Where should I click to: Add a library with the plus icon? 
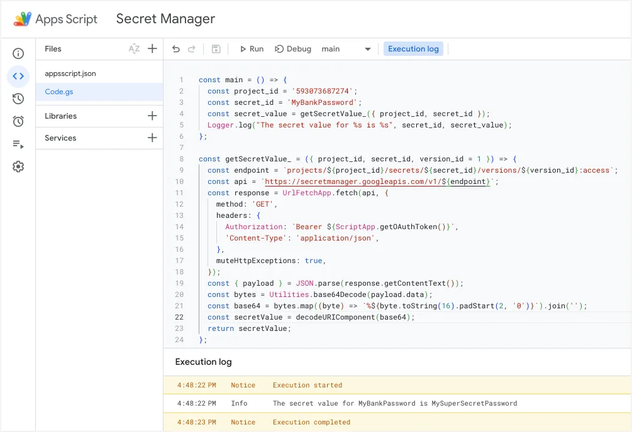[153, 116]
